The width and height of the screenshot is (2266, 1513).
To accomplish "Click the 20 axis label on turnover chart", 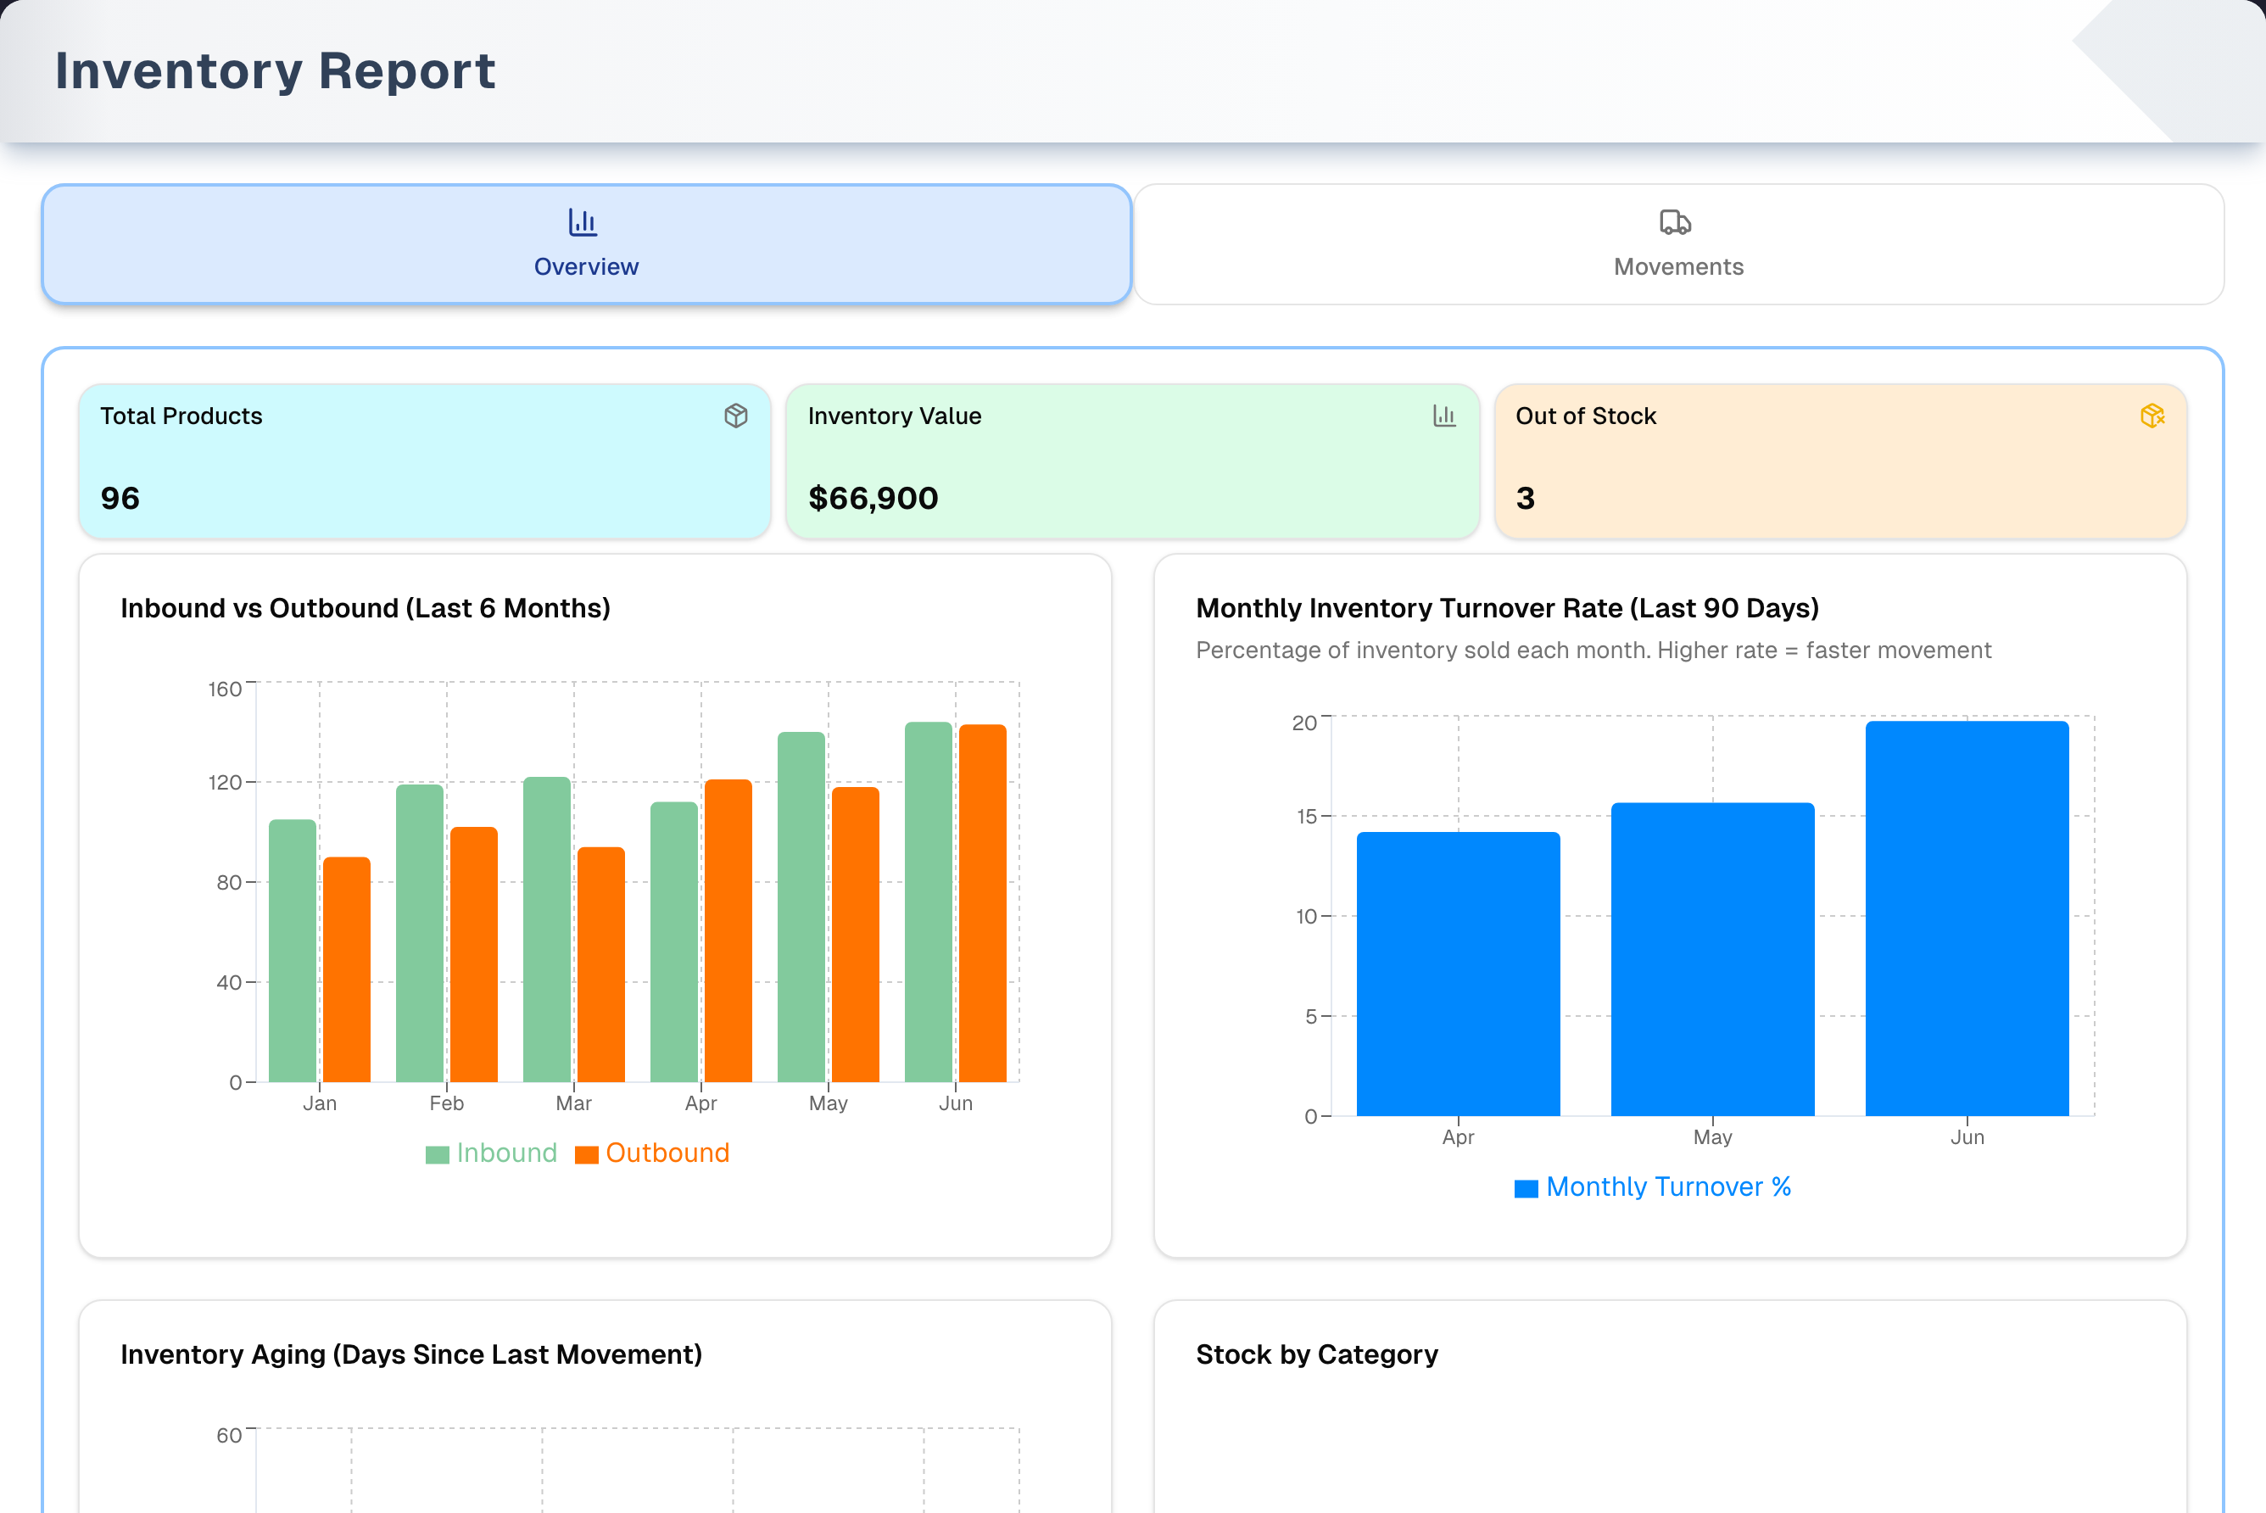I will pos(1304,723).
